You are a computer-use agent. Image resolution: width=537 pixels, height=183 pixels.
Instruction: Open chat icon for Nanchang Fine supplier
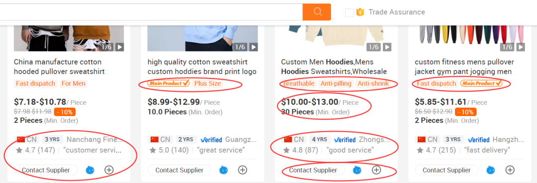[89, 170]
